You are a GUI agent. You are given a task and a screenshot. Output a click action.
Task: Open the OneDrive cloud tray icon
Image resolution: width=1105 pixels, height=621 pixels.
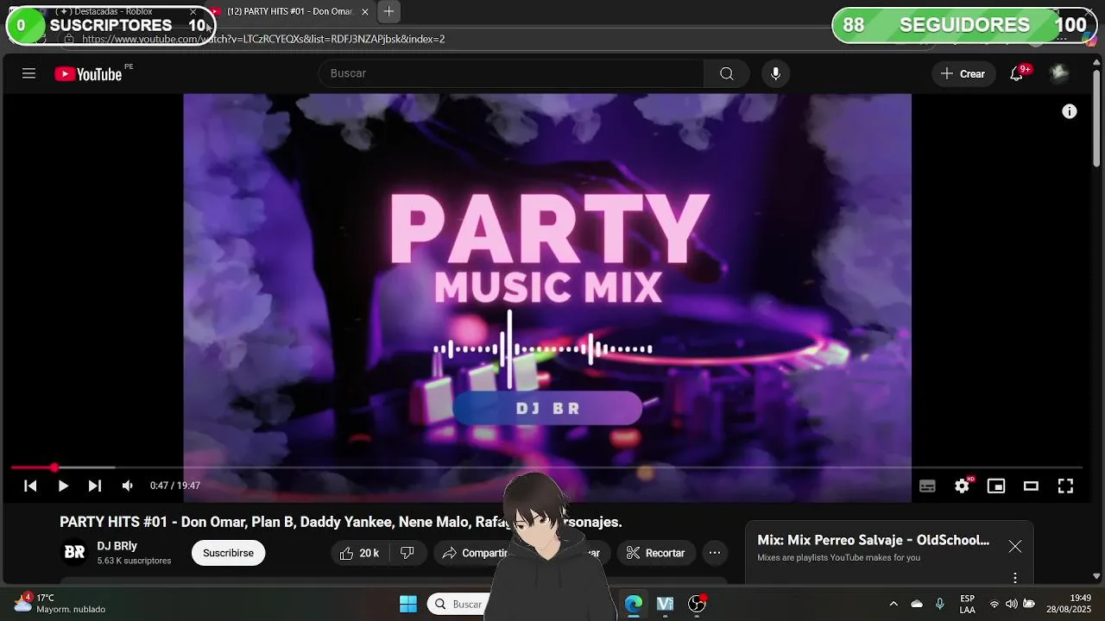[x=917, y=604]
